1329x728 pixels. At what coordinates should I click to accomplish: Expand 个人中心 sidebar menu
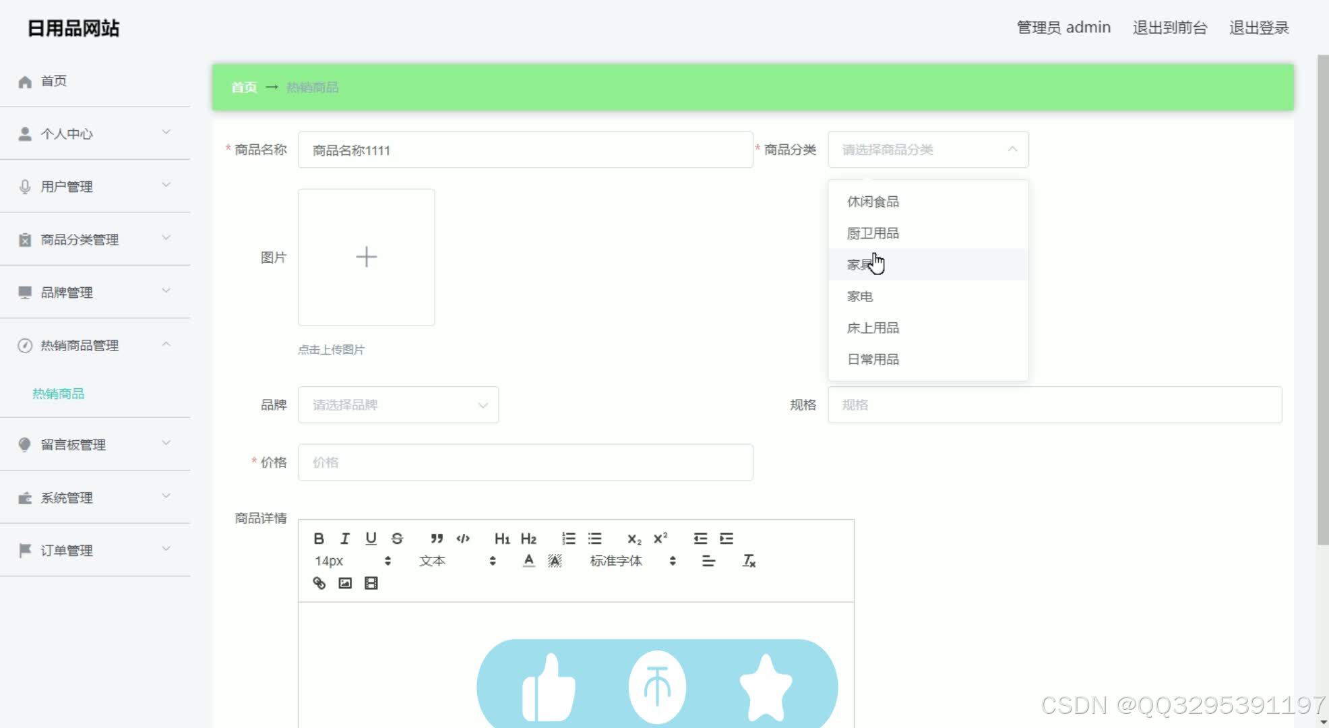coord(95,133)
